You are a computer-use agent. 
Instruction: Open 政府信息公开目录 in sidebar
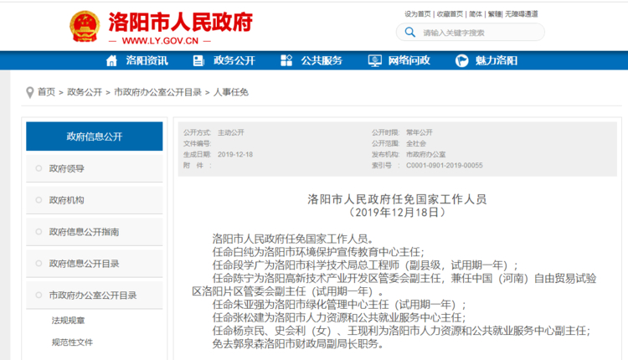pos(94,263)
